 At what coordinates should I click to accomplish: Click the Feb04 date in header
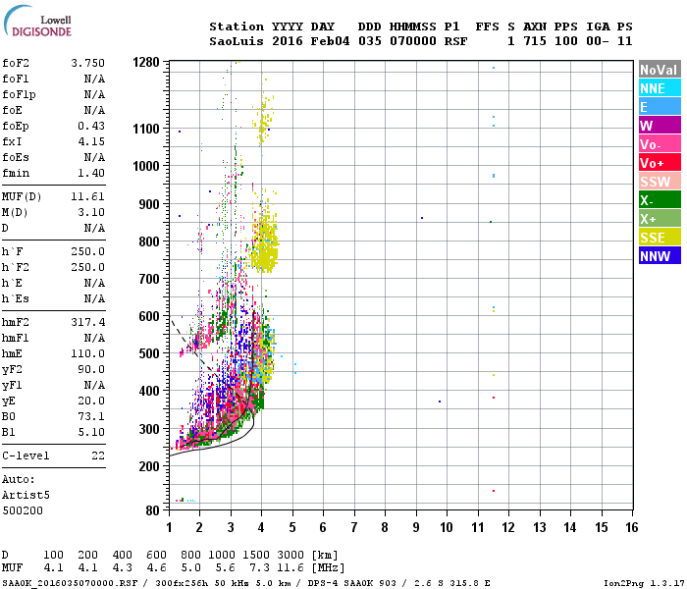coord(330,41)
